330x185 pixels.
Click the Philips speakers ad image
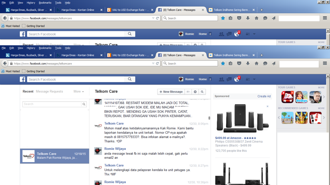[x=242, y=118]
